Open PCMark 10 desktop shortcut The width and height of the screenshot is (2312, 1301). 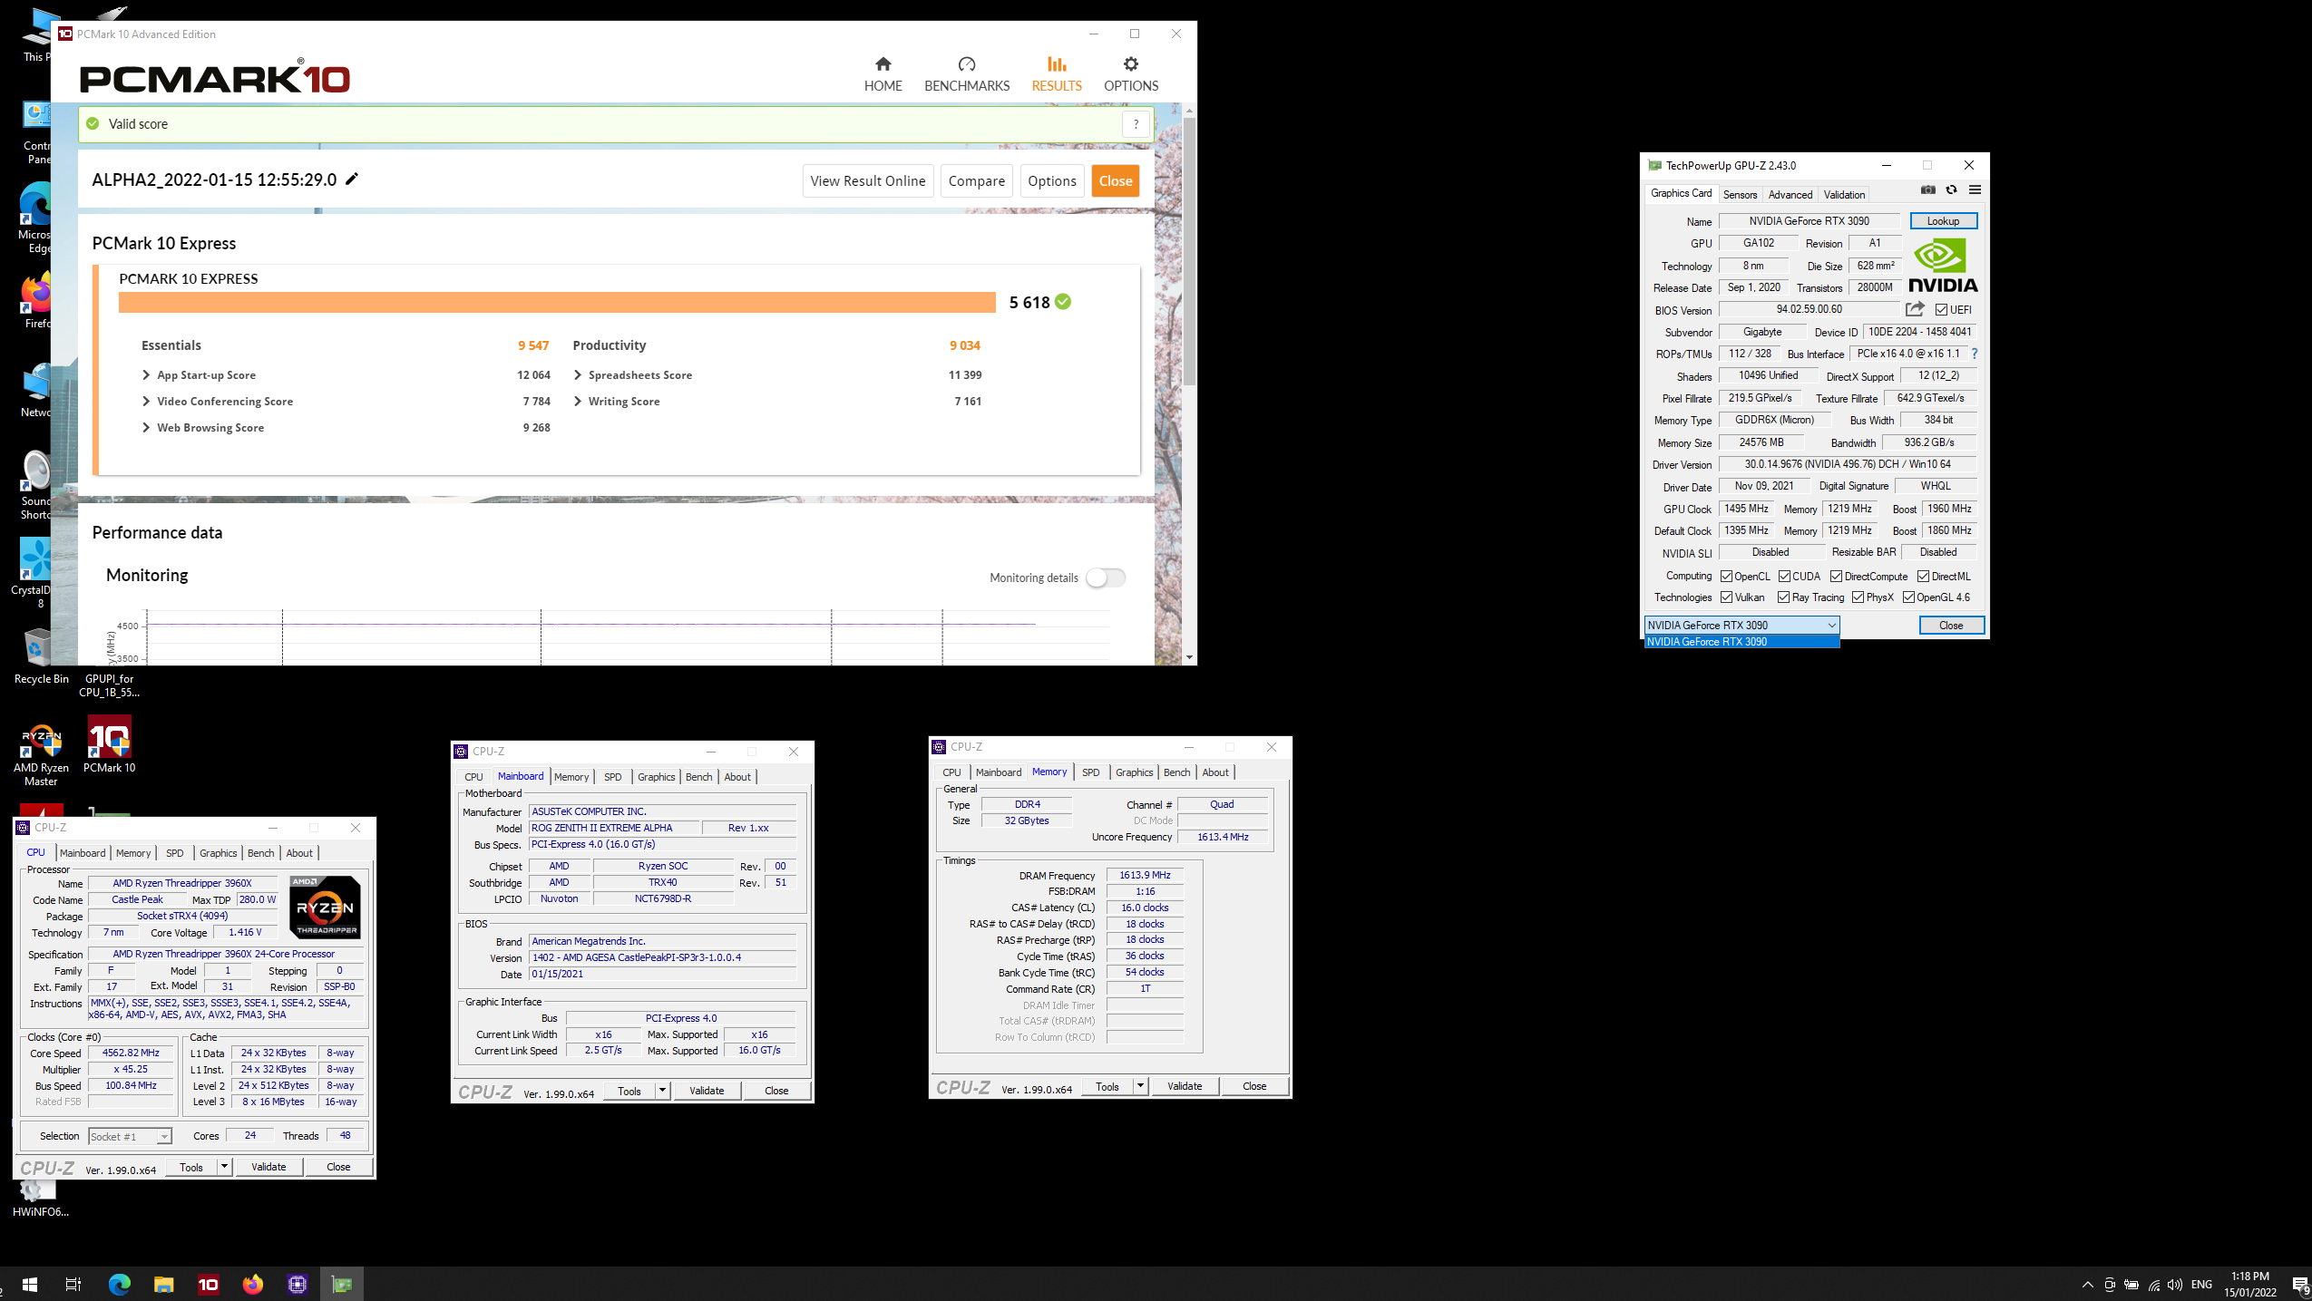110,744
